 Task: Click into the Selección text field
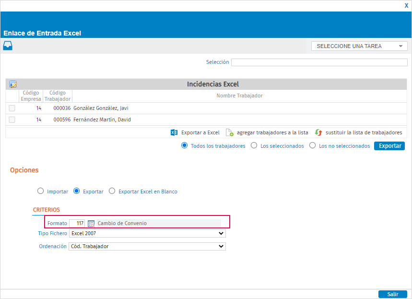coord(319,62)
